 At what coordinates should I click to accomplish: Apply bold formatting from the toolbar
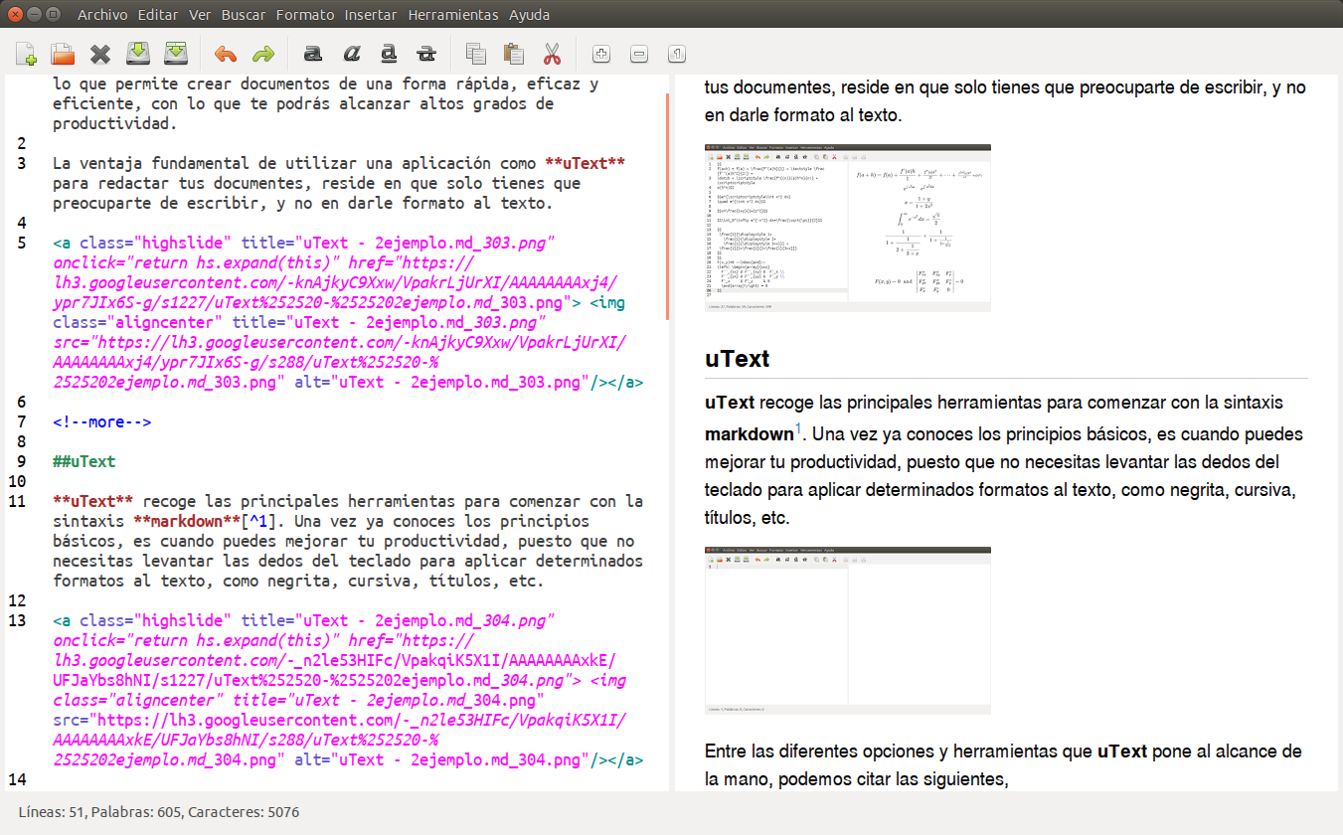pyautogui.click(x=313, y=54)
